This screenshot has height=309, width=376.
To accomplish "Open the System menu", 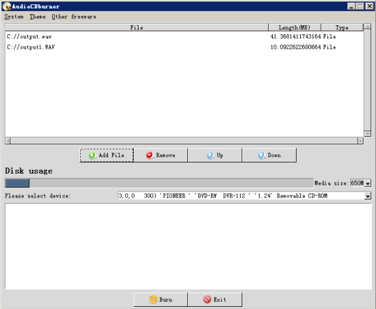I will coord(14,17).
